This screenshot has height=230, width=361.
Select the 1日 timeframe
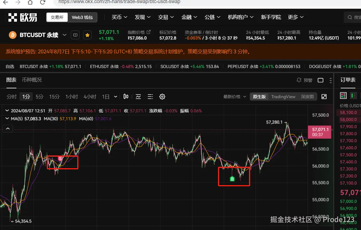pyautogui.click(x=106, y=97)
